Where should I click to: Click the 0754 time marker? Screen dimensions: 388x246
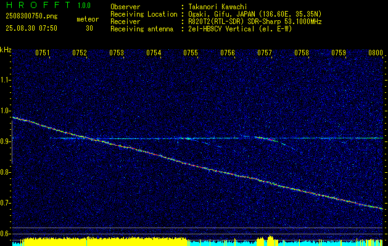click(x=154, y=53)
